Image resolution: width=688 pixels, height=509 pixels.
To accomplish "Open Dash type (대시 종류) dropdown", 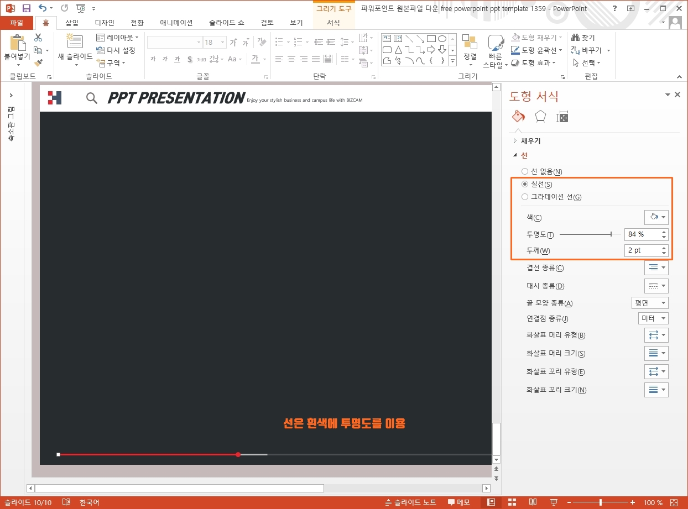I will coord(656,286).
